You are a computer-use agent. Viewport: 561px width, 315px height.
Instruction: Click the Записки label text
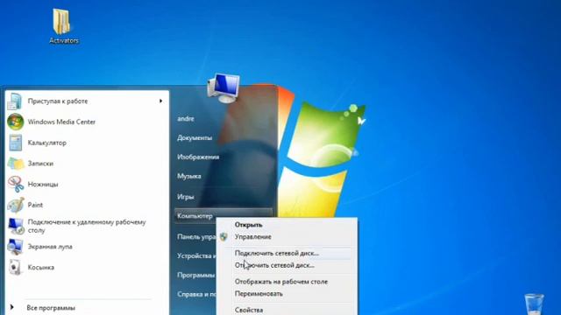40,164
